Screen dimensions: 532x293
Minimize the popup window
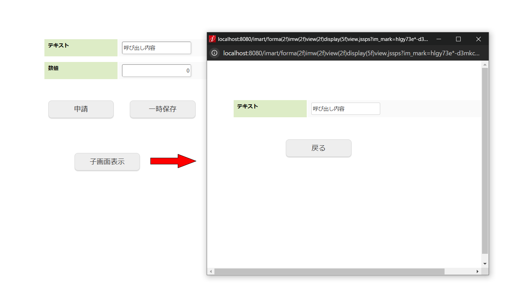pyautogui.click(x=439, y=39)
